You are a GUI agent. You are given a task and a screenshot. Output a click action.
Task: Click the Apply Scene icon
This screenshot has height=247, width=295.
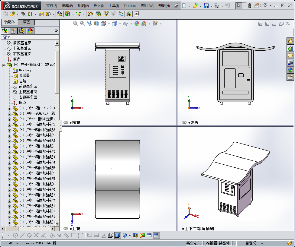point(144,24)
